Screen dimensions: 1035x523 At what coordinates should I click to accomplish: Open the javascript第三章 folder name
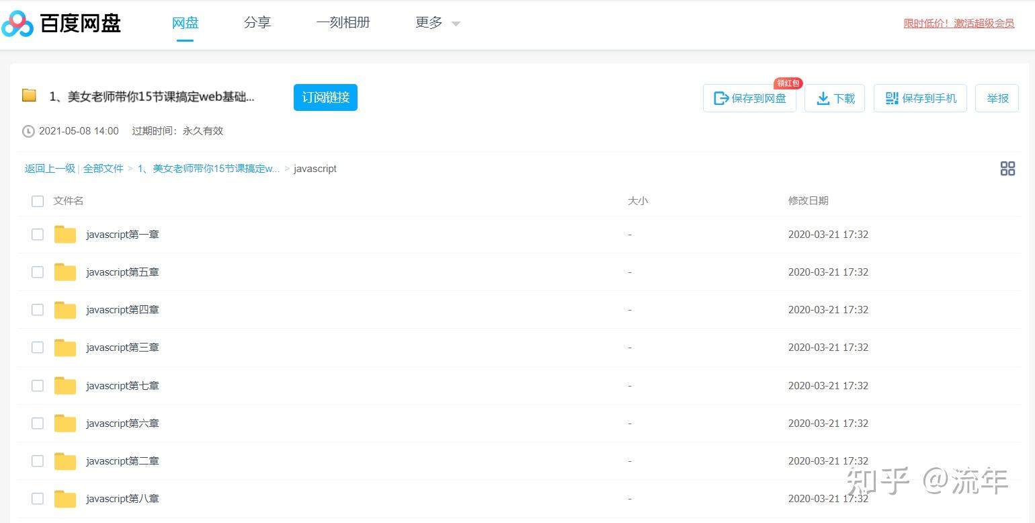coord(122,348)
